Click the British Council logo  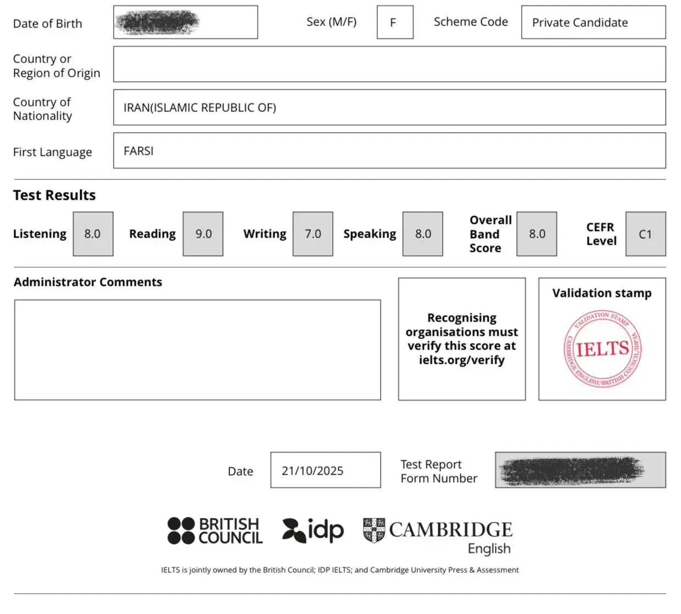click(x=215, y=531)
